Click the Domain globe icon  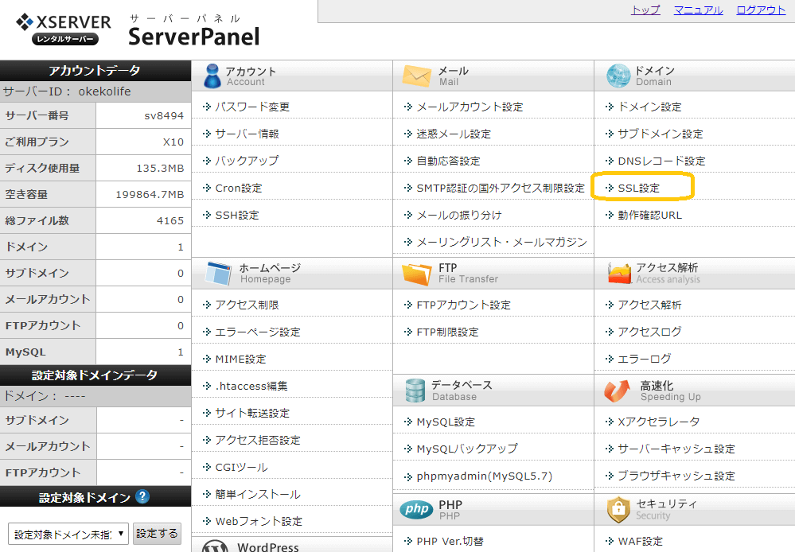click(x=618, y=76)
